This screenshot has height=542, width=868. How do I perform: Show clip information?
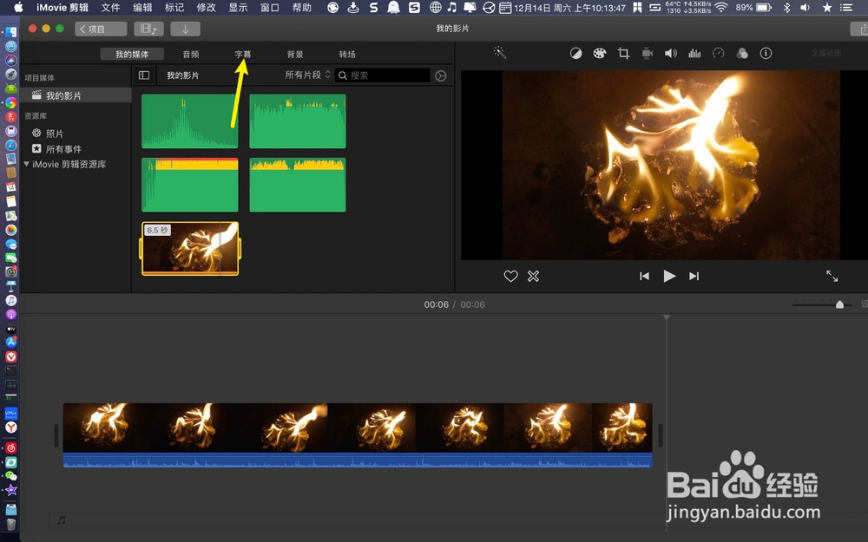[x=766, y=53]
